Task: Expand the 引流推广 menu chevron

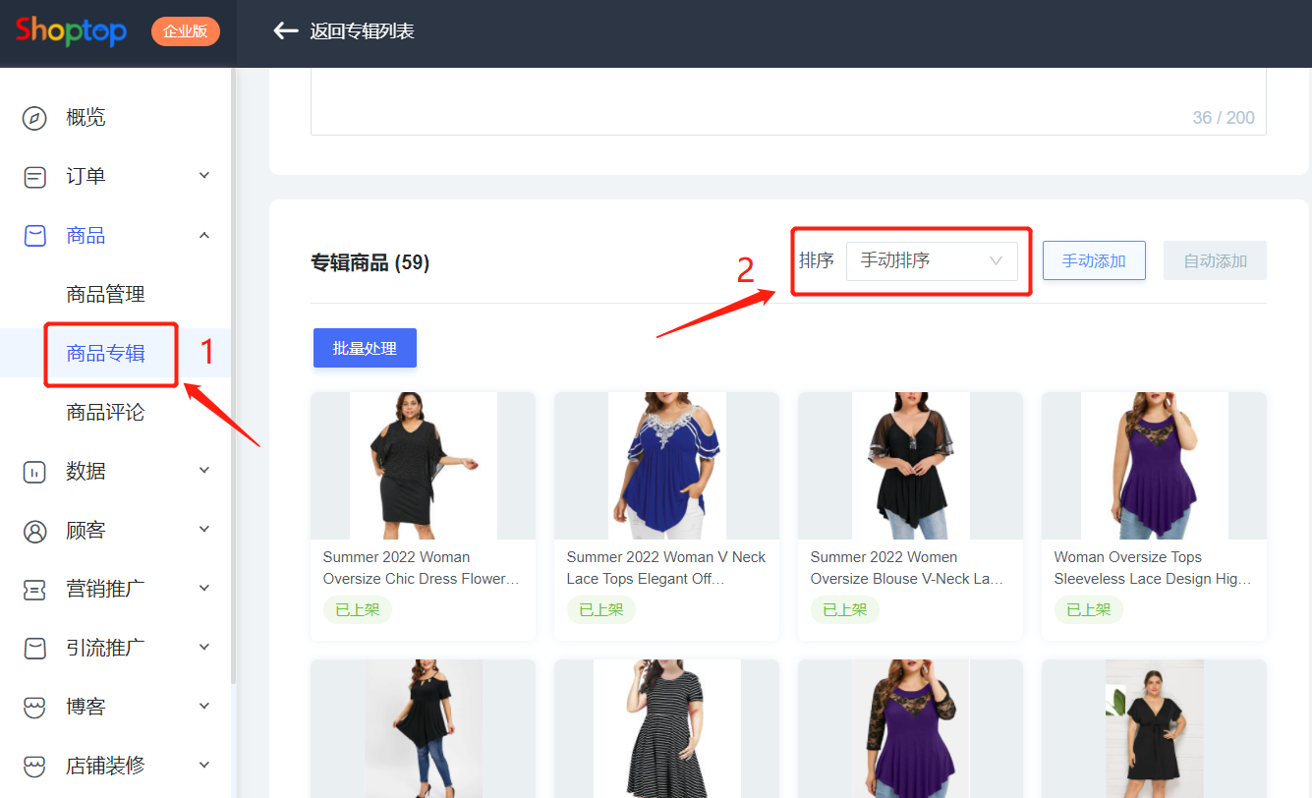Action: [x=204, y=648]
